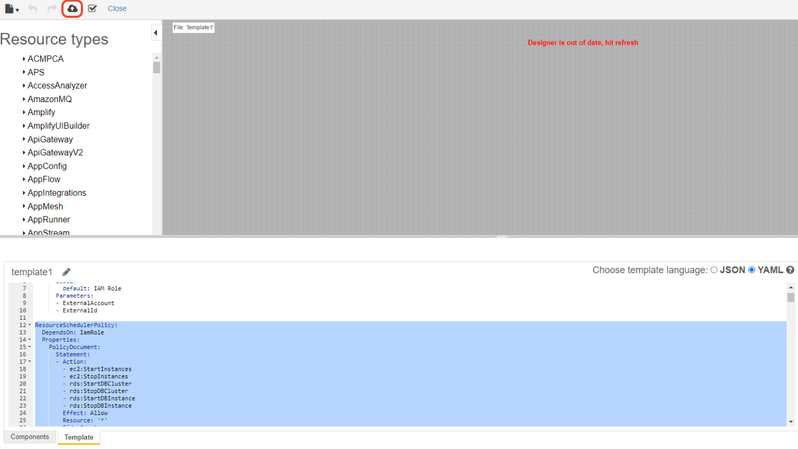Click the resource list scrollbar thumb
This screenshot has width=798, height=449.
click(157, 68)
